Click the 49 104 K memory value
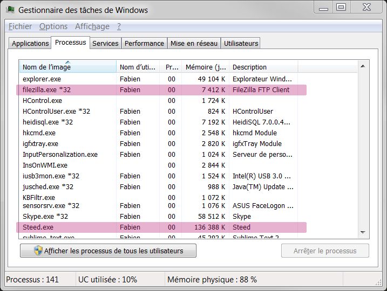 (212, 79)
